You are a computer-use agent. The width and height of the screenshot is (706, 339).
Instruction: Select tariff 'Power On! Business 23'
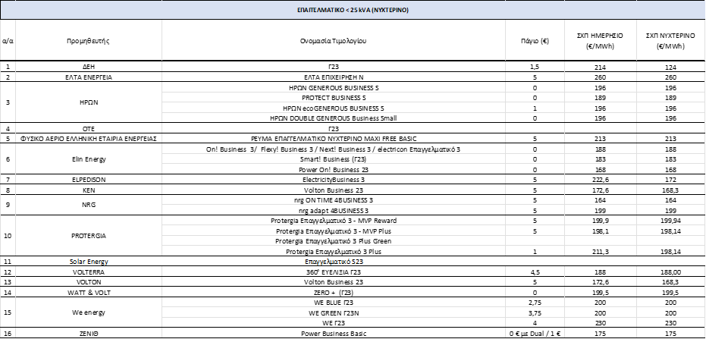click(x=333, y=170)
